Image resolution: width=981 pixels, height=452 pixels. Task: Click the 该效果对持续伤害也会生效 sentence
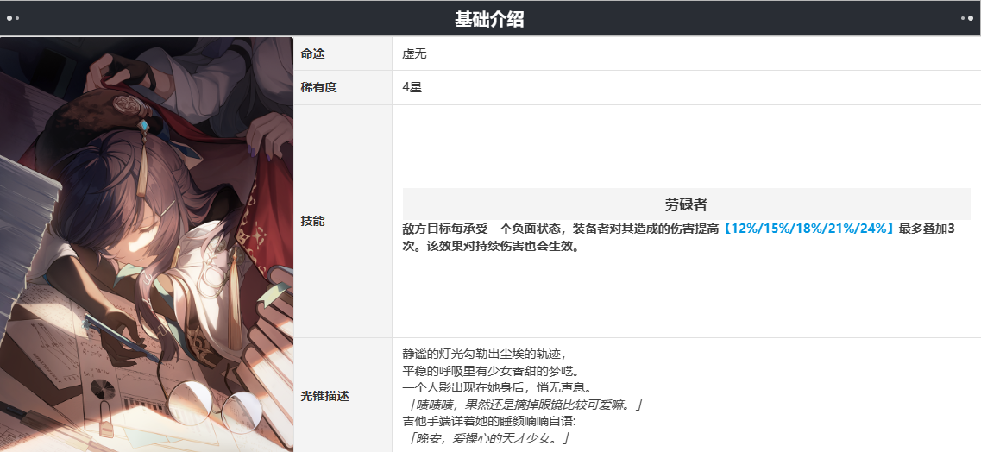[501, 247]
